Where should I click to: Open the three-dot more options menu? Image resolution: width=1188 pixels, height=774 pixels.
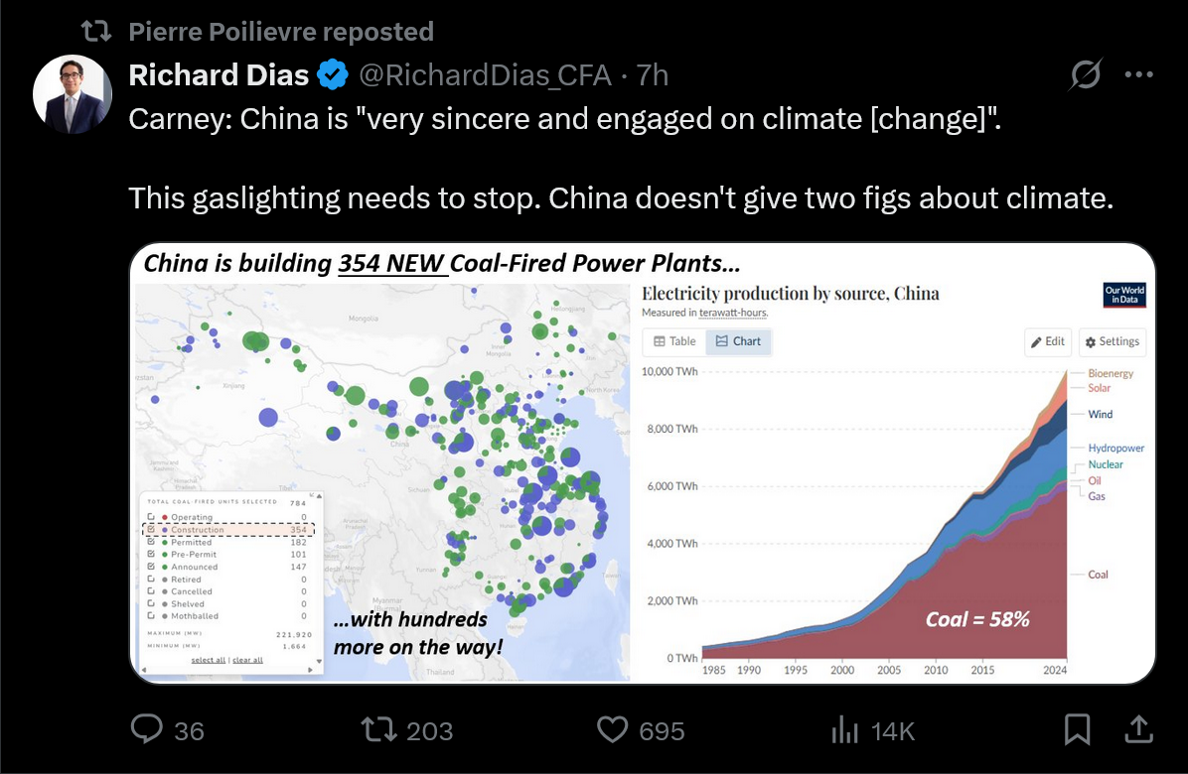pos(1138,74)
